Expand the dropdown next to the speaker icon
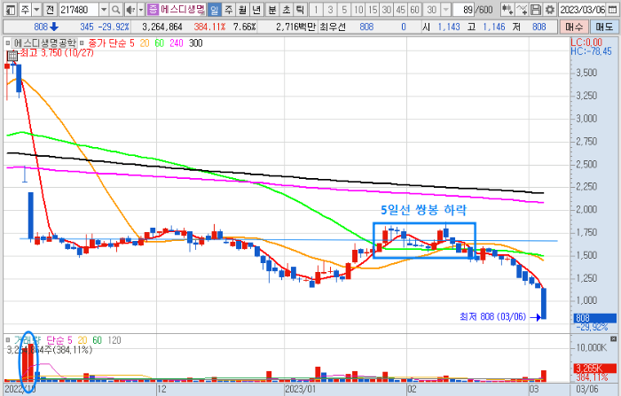This screenshot has height=396, width=621. click(x=140, y=9)
